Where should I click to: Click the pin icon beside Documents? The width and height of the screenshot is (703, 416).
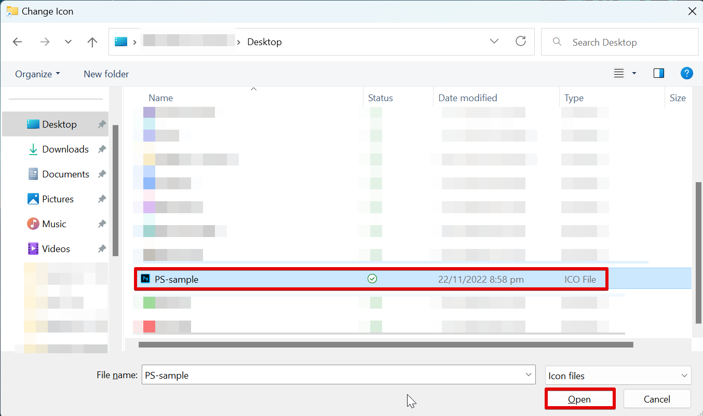point(102,174)
